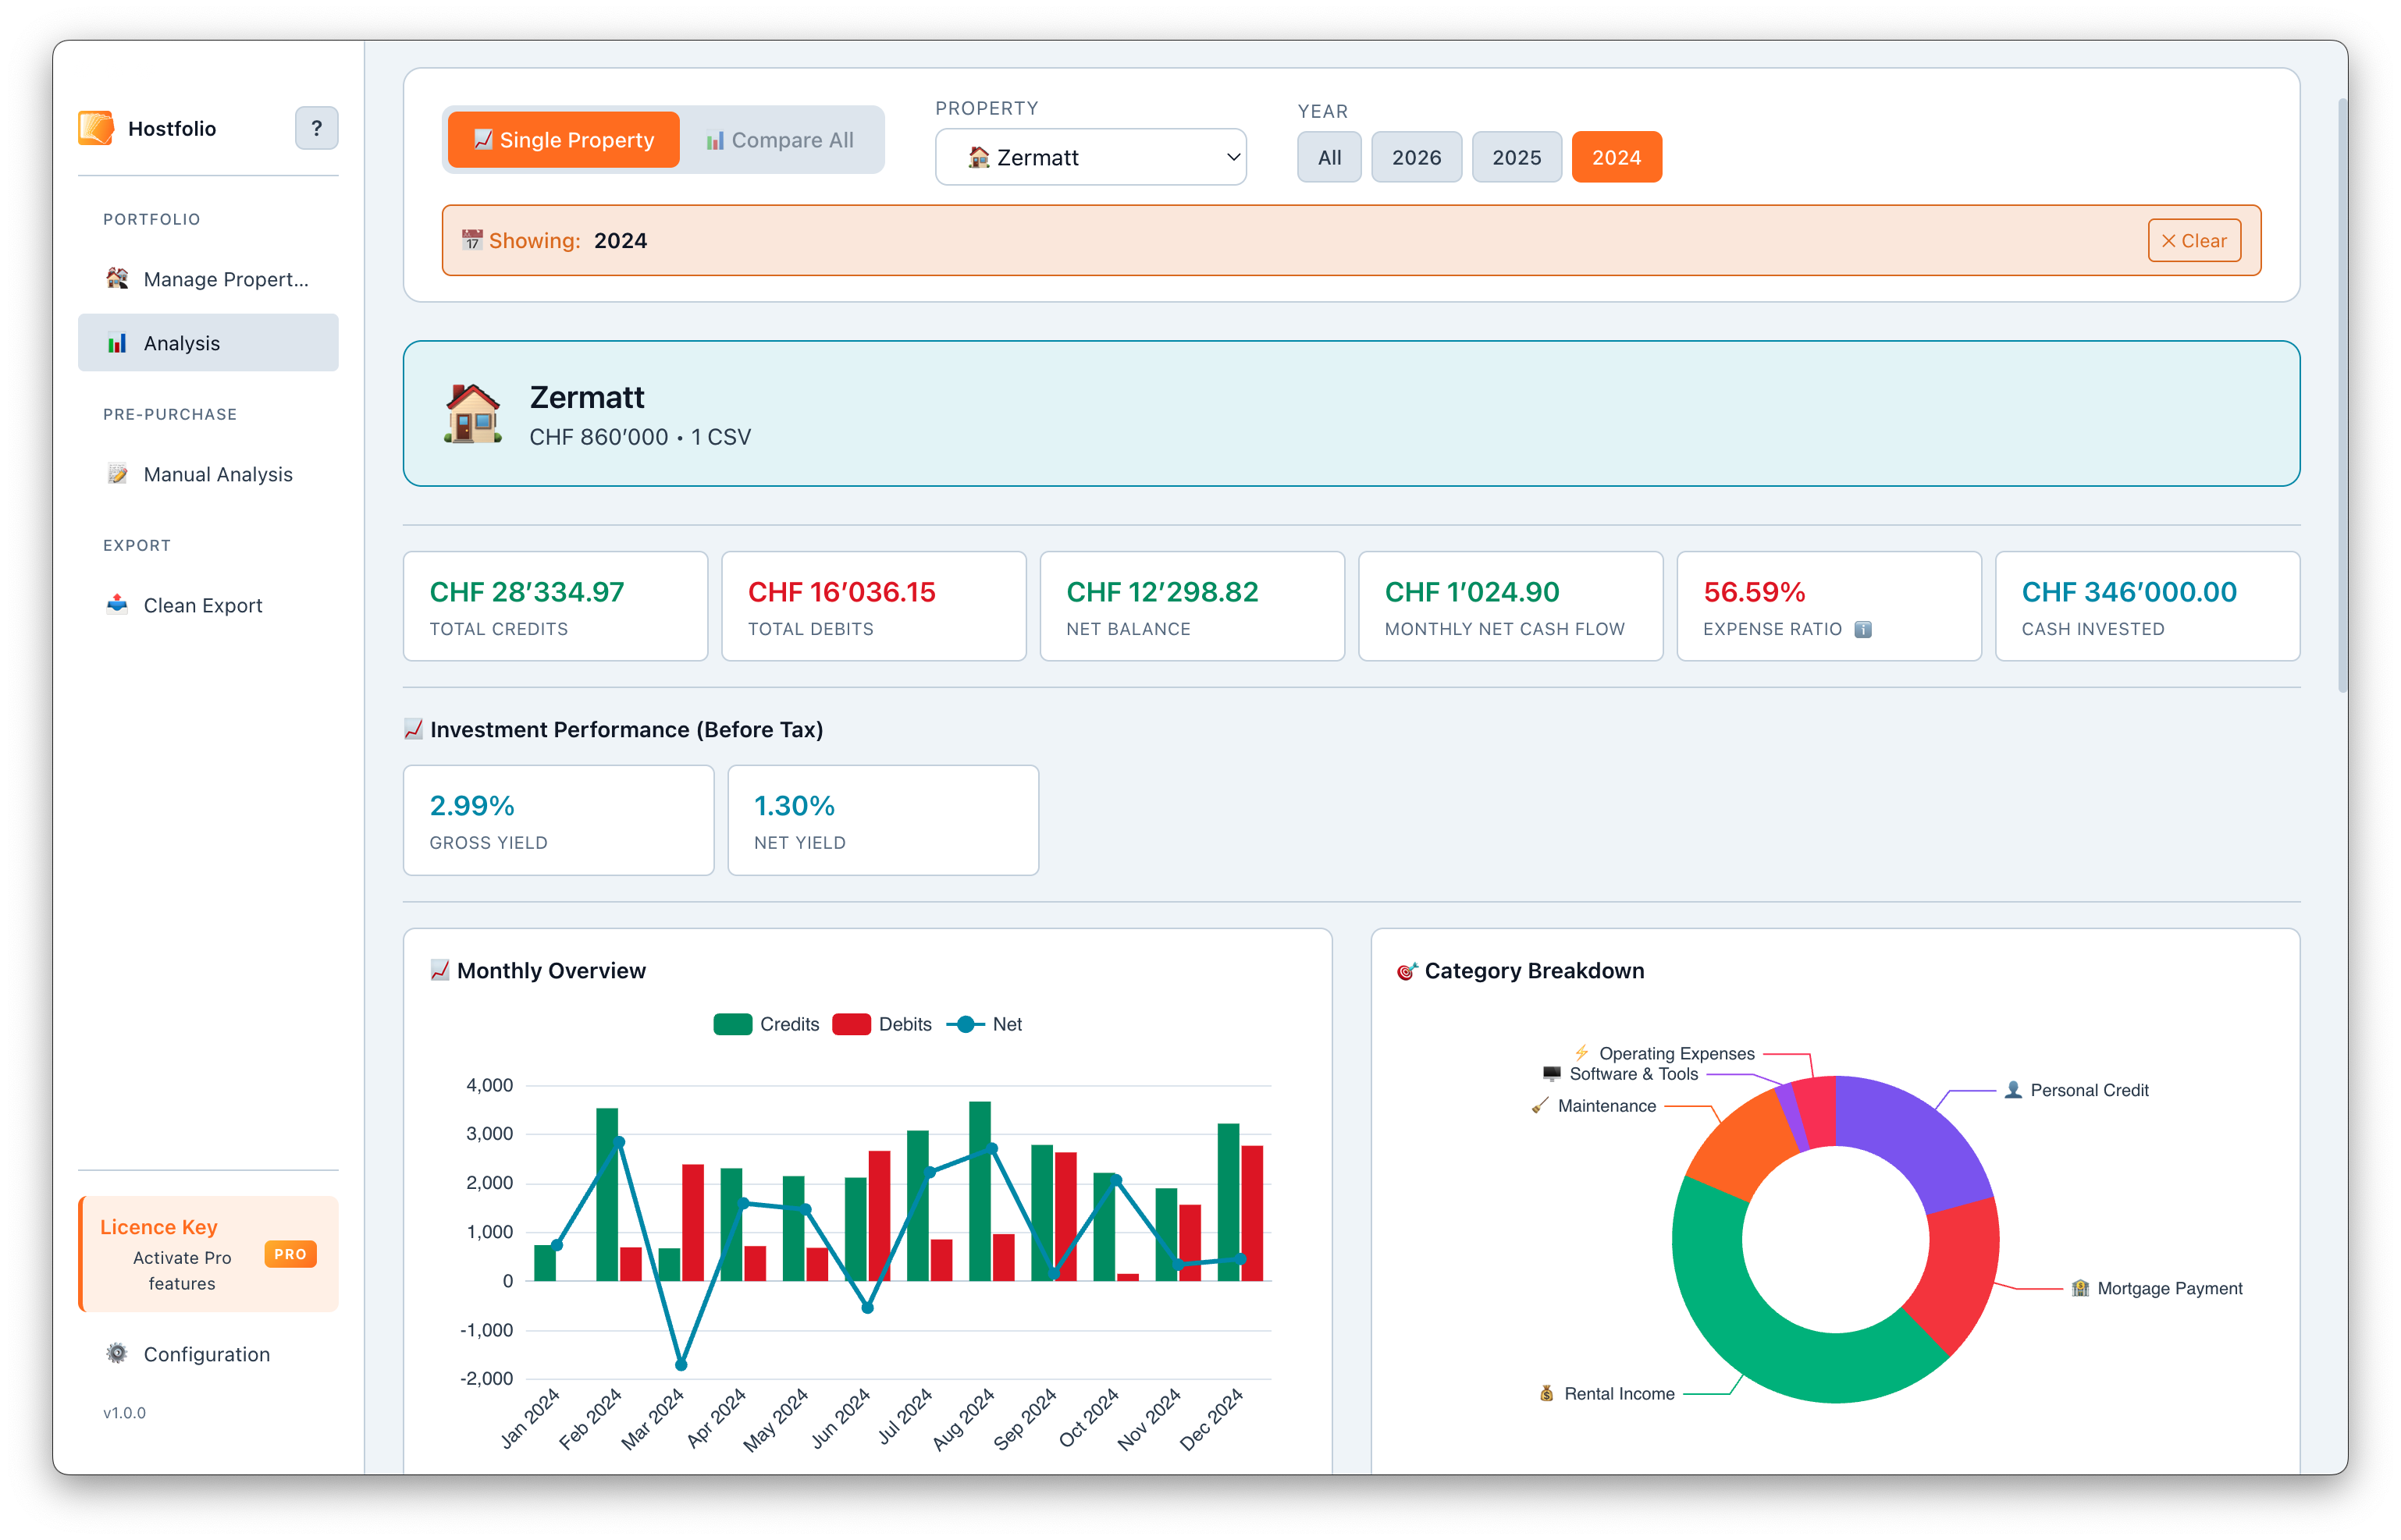Switch to Compare All mode

(781, 140)
